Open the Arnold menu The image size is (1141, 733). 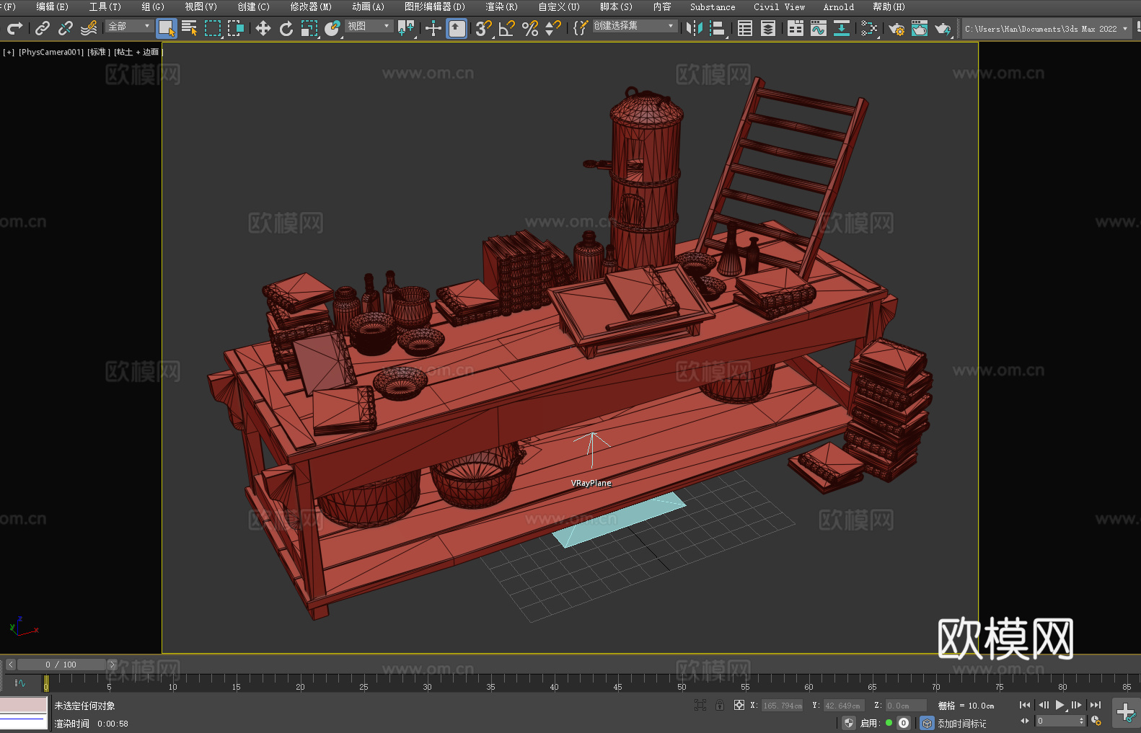(839, 6)
